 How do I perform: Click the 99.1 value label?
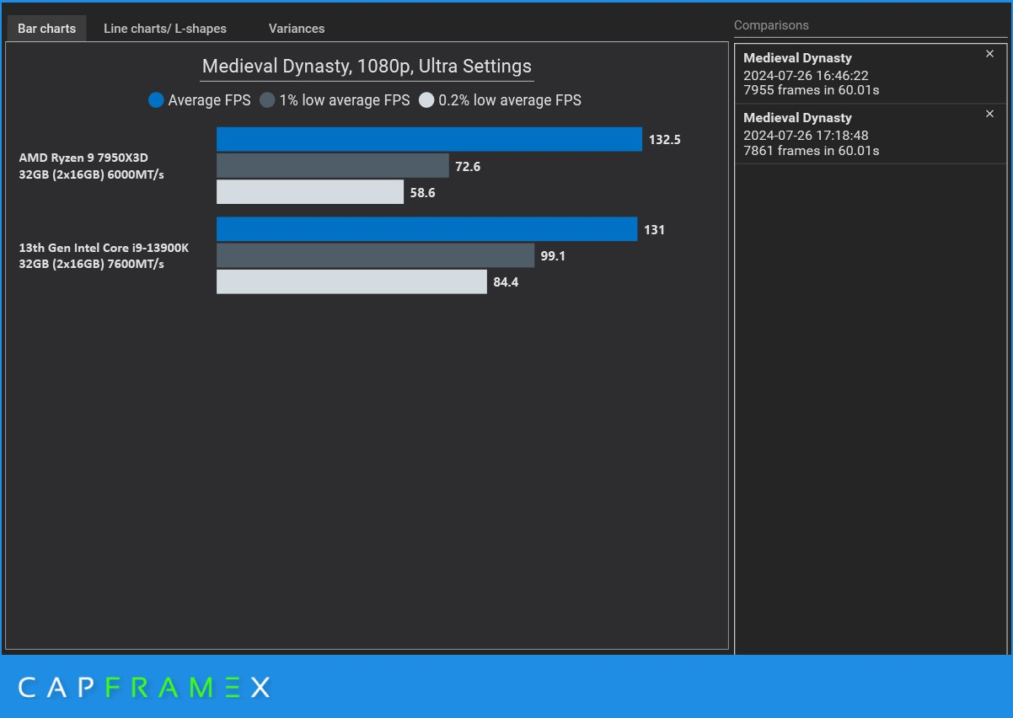553,256
